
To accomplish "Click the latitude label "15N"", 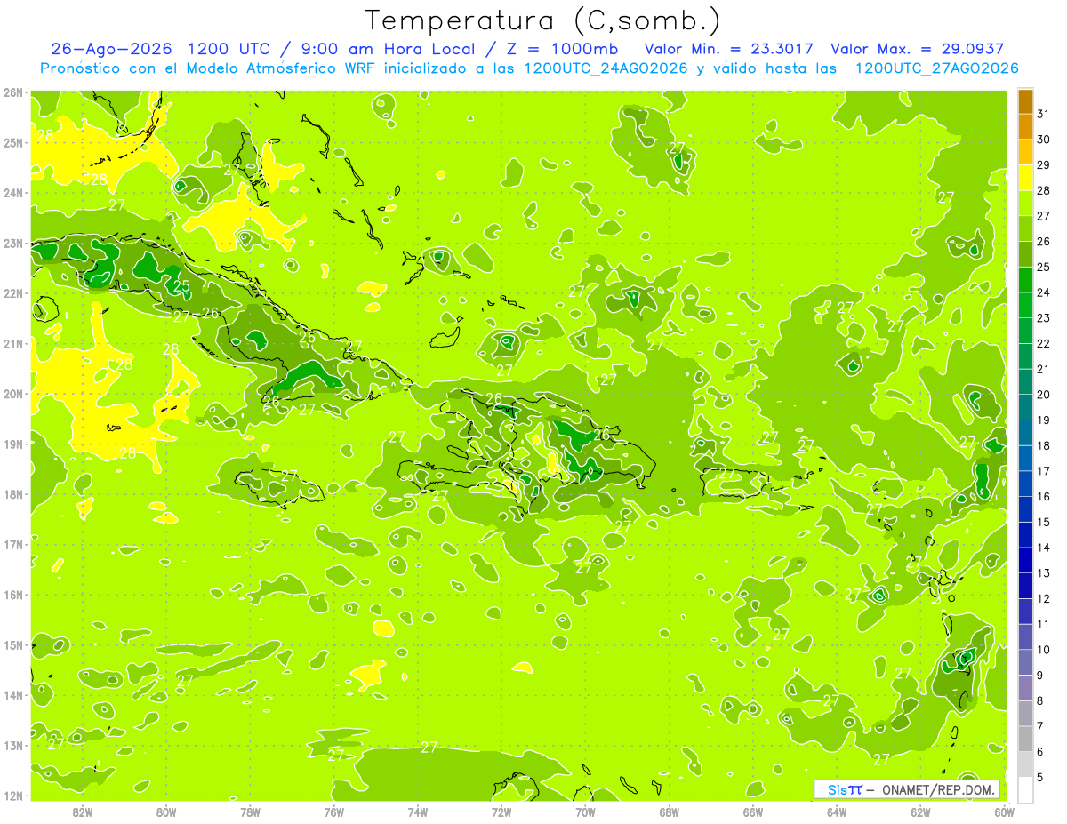I will tap(12, 644).
